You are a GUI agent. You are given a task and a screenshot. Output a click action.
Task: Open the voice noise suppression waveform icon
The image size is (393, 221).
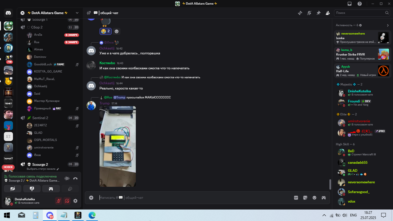coord(67,178)
